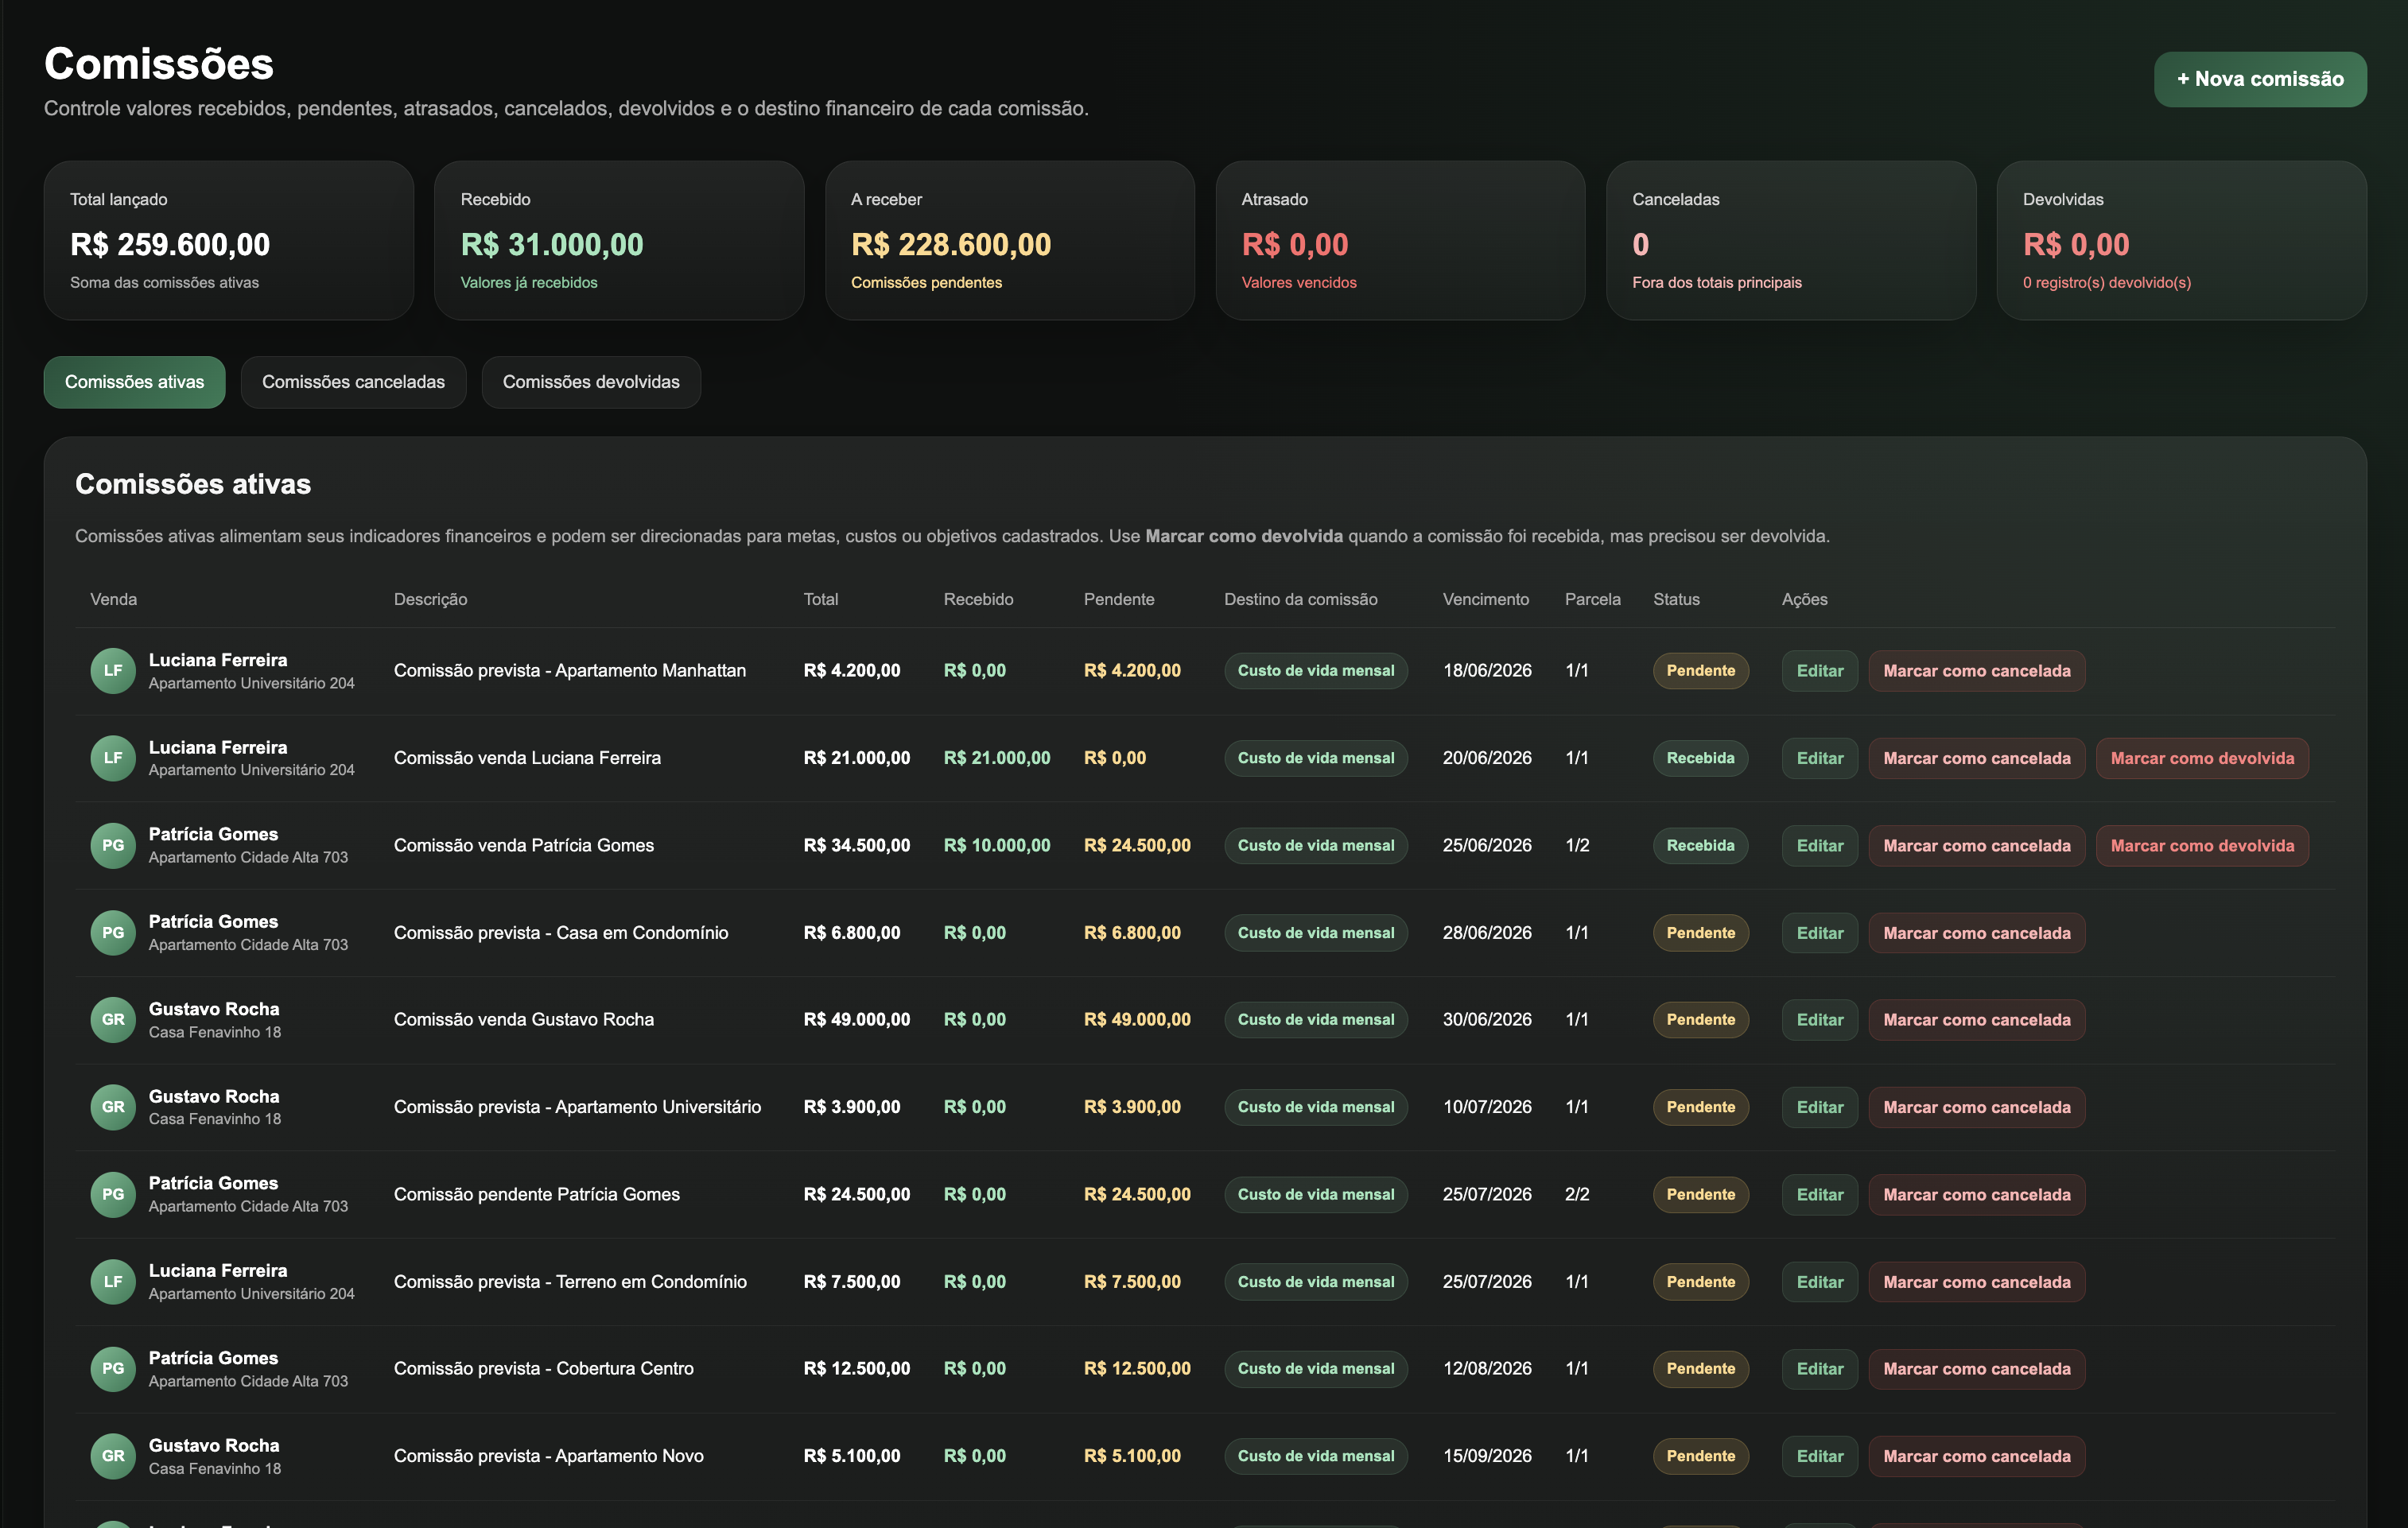Click the R$ 10.000,00 recebido value

pyautogui.click(x=996, y=845)
